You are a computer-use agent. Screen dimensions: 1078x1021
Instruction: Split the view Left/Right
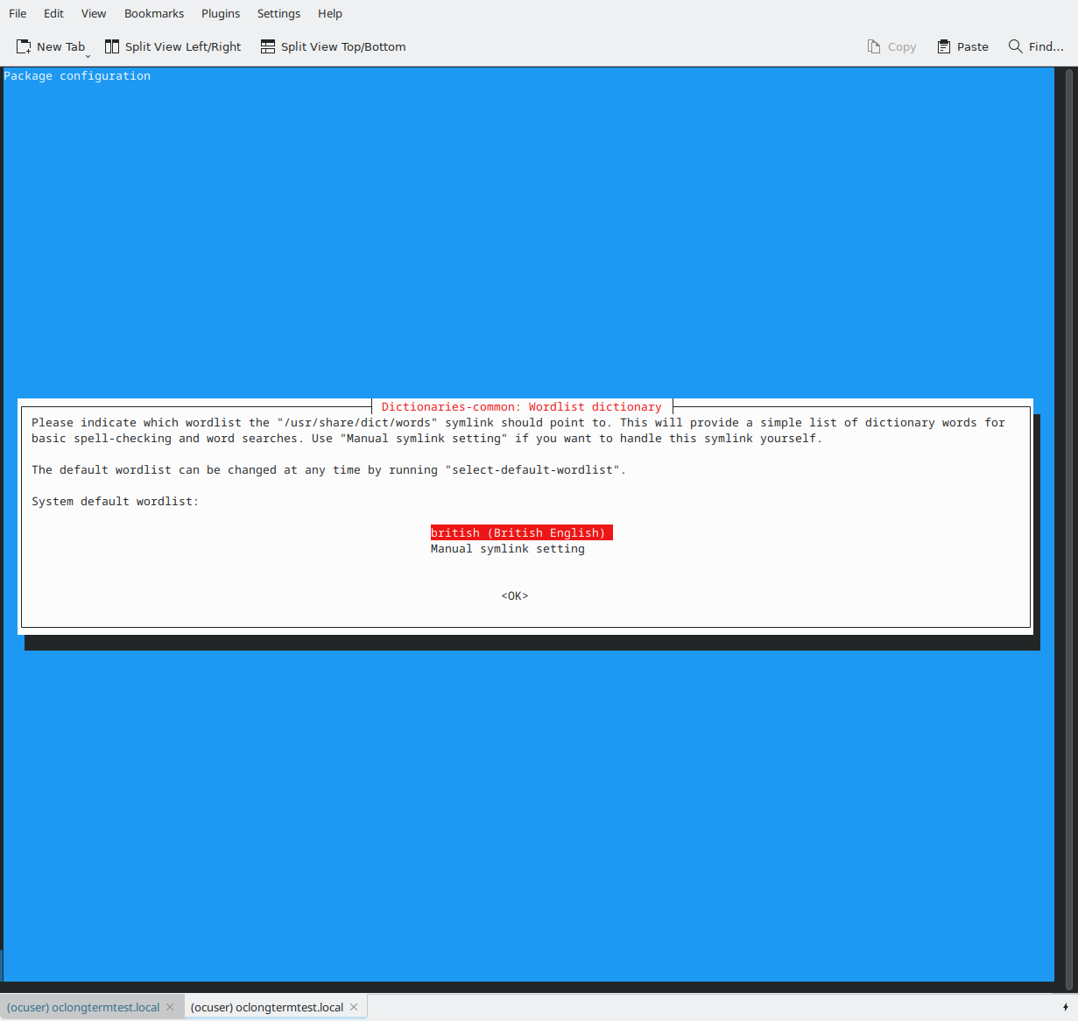[x=173, y=46]
